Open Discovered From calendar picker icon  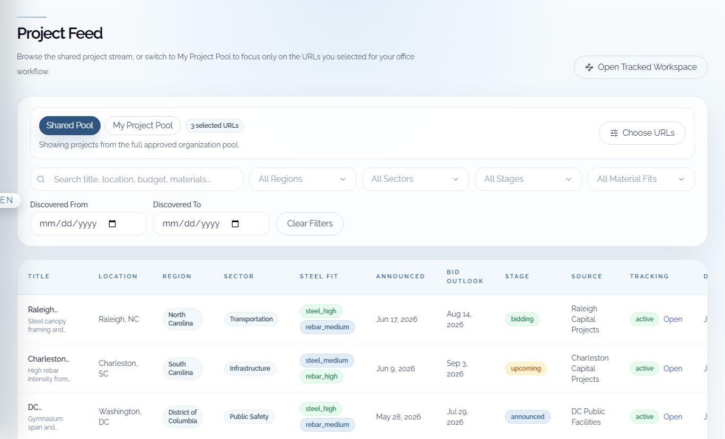pyautogui.click(x=112, y=224)
